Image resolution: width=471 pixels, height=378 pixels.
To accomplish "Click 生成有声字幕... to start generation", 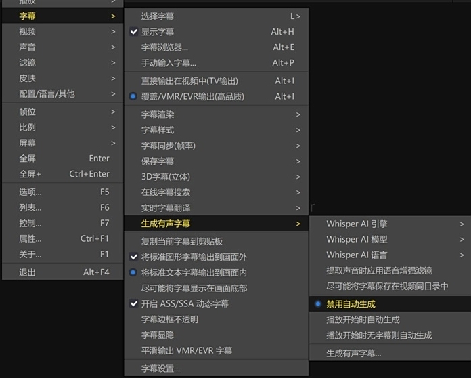I will tap(353, 353).
